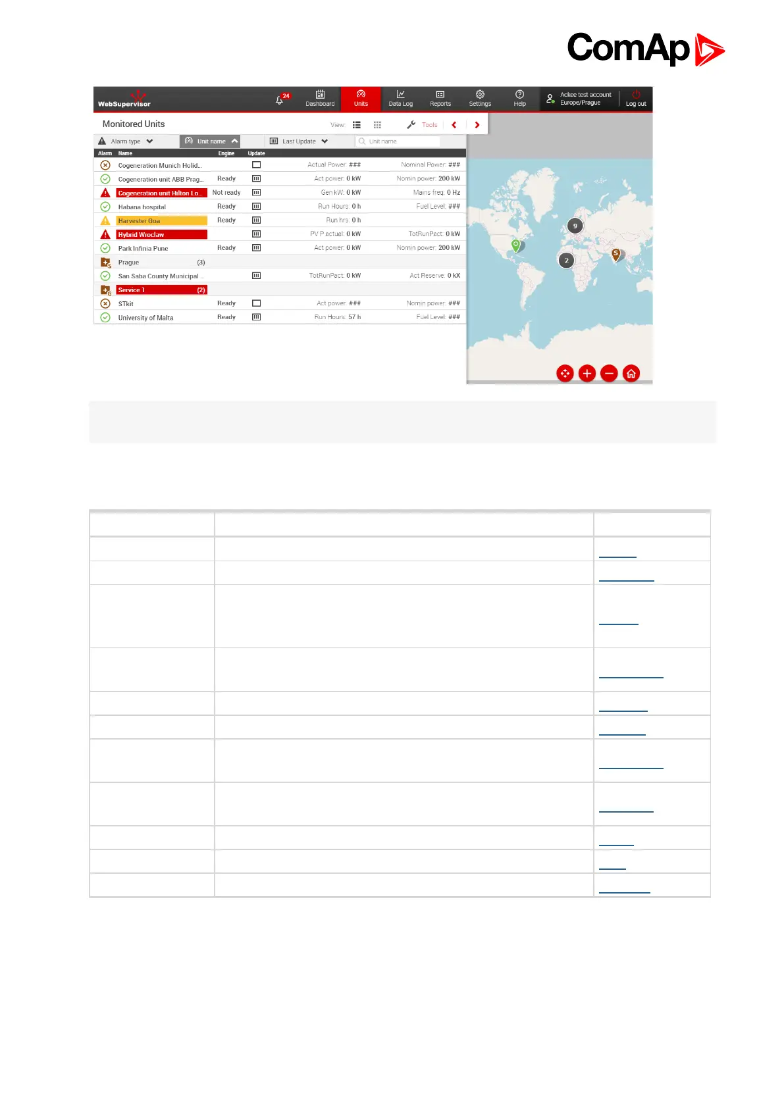The image size is (784, 1108).
Task: Click the ComAp logo at page top
Action: (x=646, y=49)
